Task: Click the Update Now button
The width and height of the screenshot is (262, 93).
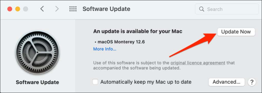Action: click(236, 32)
